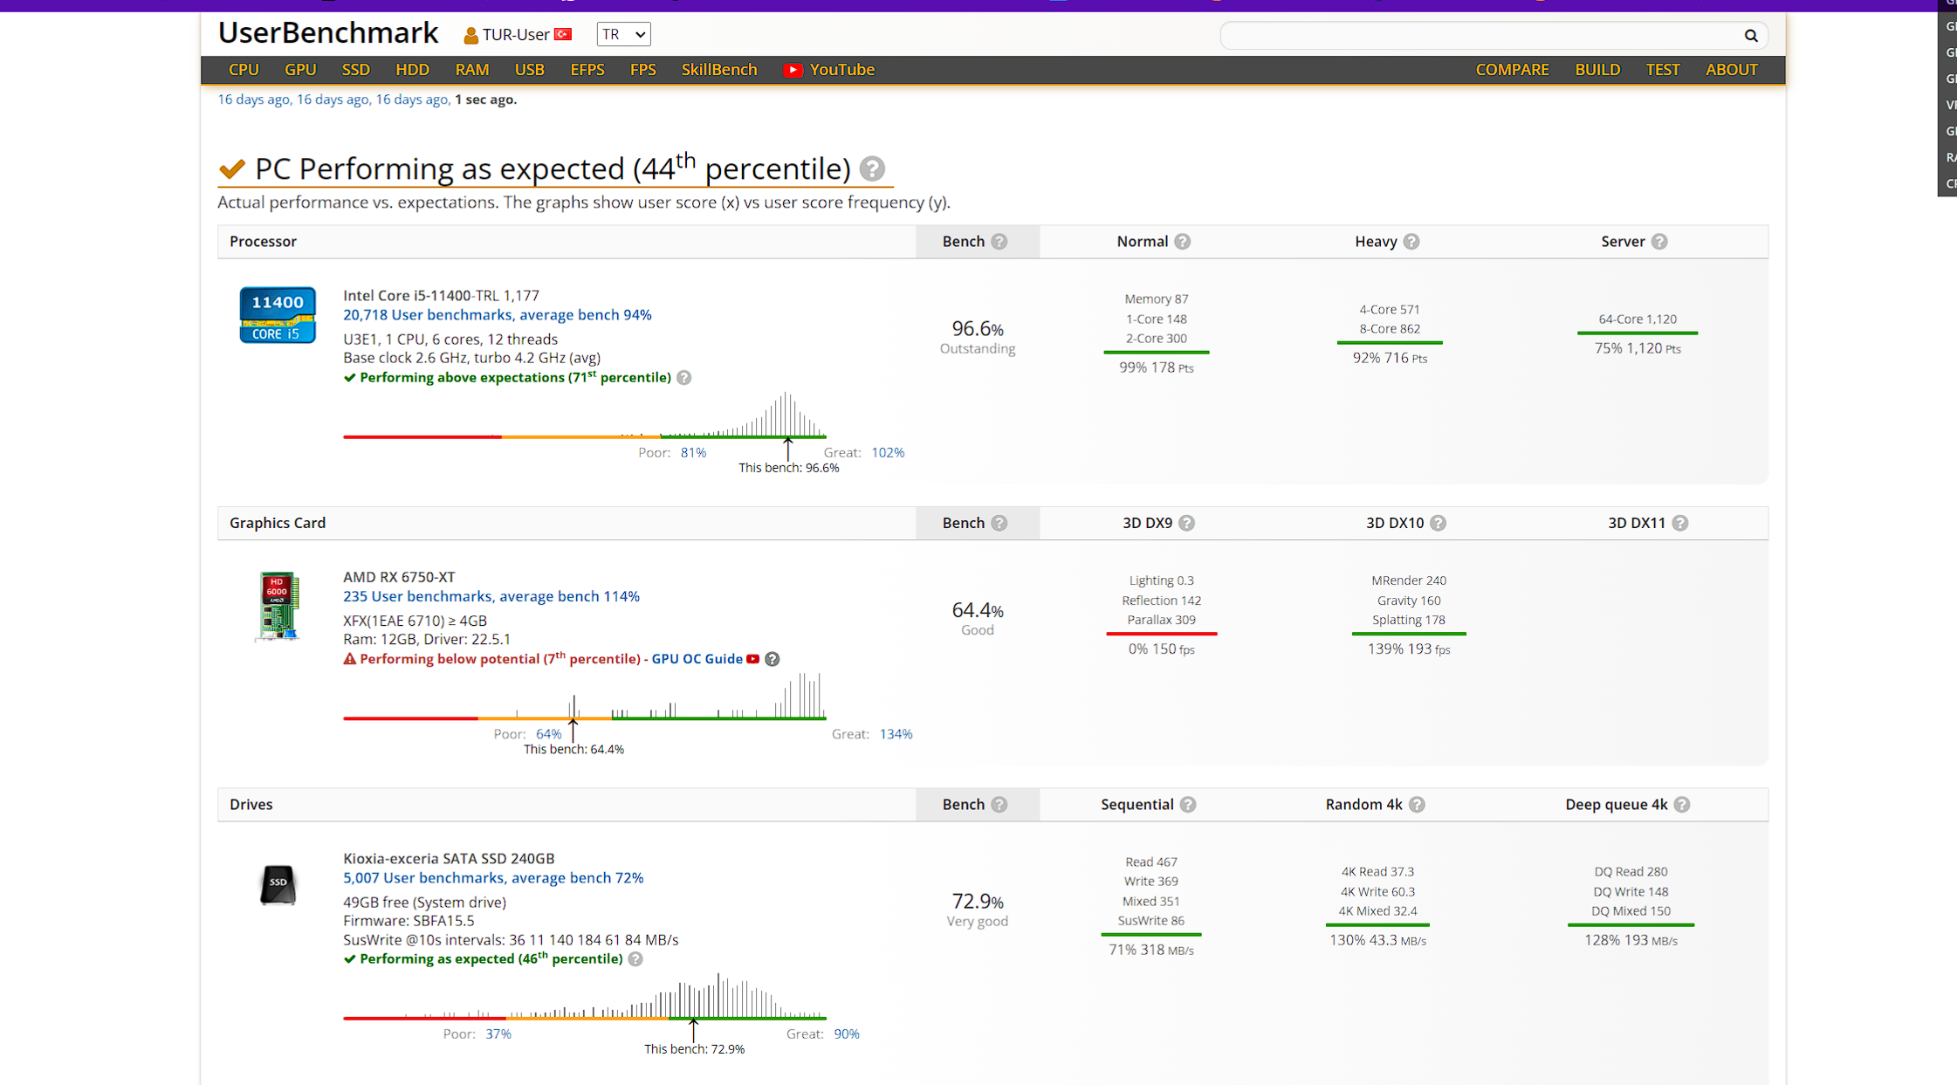Click the TUR-User profile icon
Viewport: 1957px width, 1085px height.
[470, 35]
